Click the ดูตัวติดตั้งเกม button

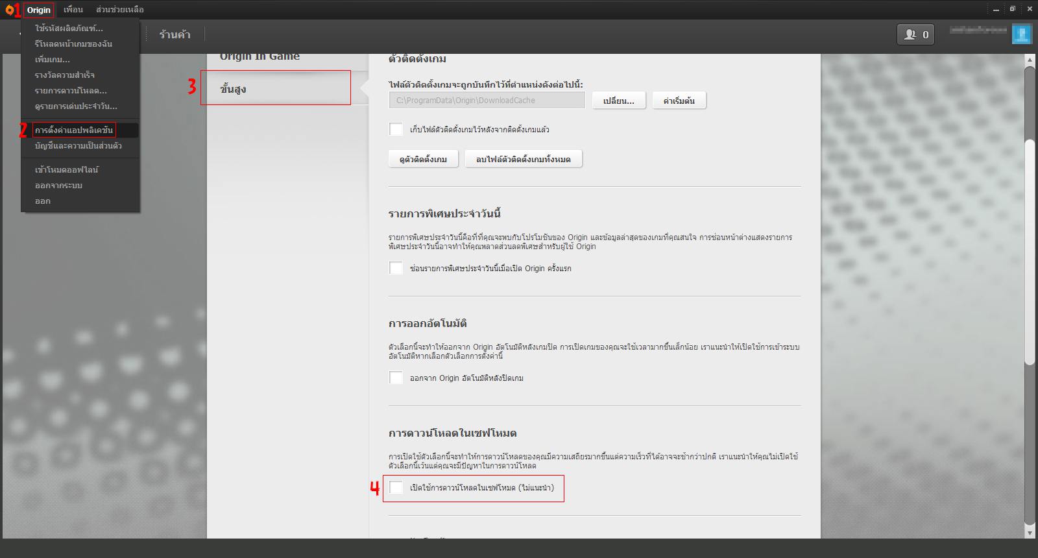click(x=424, y=159)
